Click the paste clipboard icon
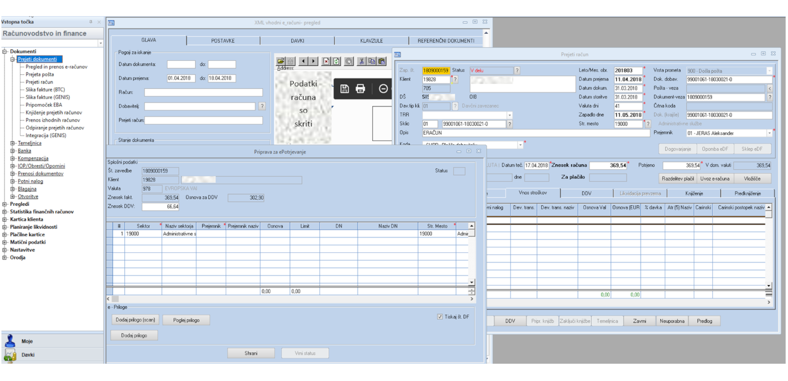 (x=382, y=61)
